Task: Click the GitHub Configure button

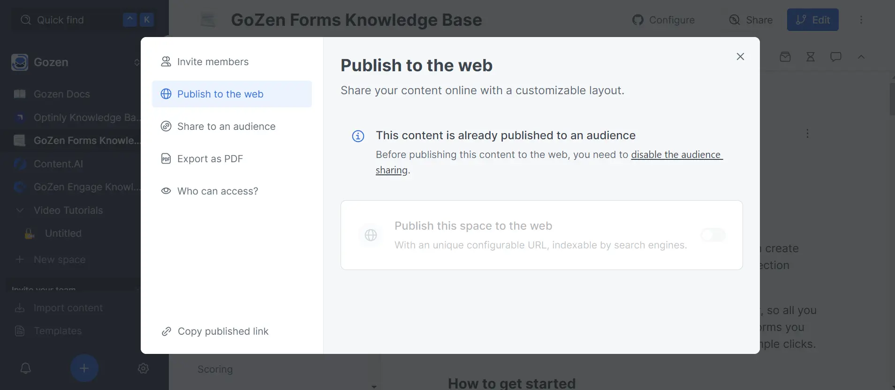Action: 664,20
